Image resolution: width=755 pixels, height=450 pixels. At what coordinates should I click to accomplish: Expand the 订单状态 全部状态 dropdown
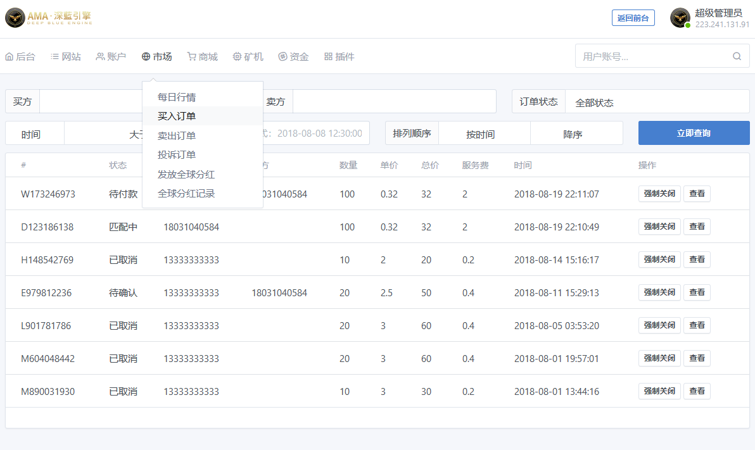657,101
